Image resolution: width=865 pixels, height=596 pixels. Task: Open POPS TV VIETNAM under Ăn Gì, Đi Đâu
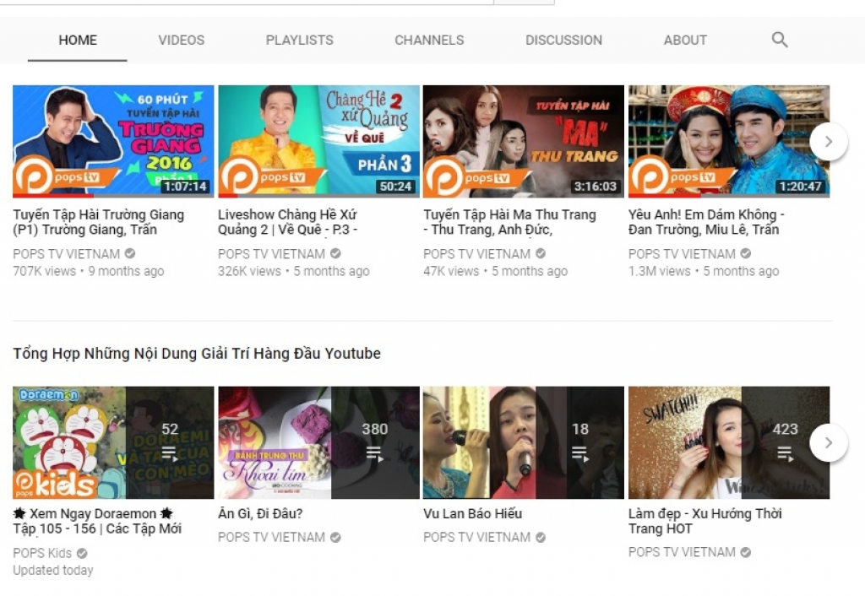coord(271,537)
